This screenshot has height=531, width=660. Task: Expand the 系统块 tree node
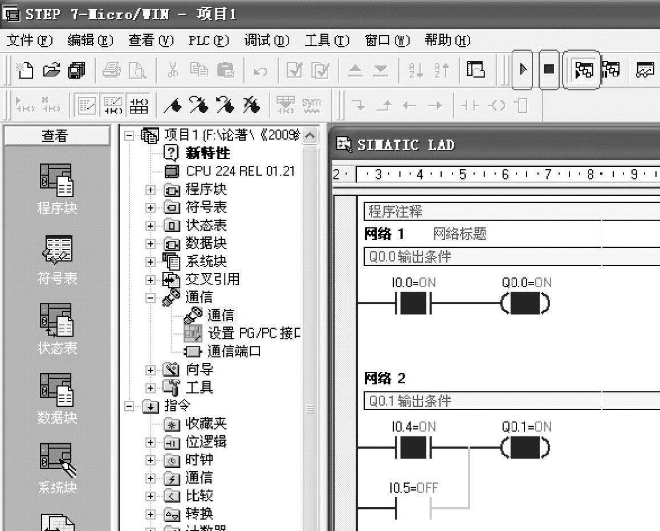(150, 262)
